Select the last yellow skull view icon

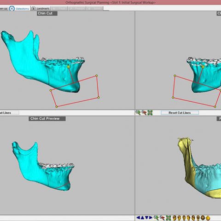click(208, 218)
